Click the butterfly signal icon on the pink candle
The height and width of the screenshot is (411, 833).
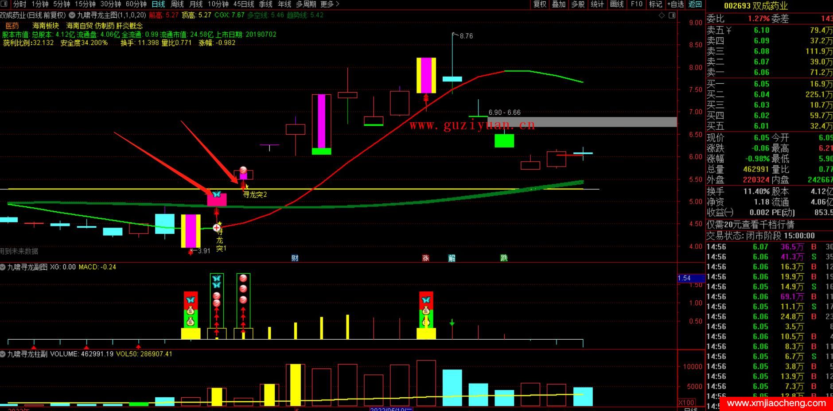(x=216, y=194)
